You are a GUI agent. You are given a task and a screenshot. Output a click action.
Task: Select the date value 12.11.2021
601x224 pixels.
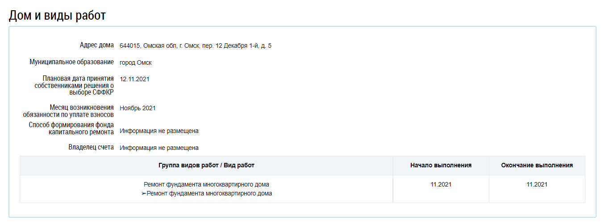coord(135,79)
